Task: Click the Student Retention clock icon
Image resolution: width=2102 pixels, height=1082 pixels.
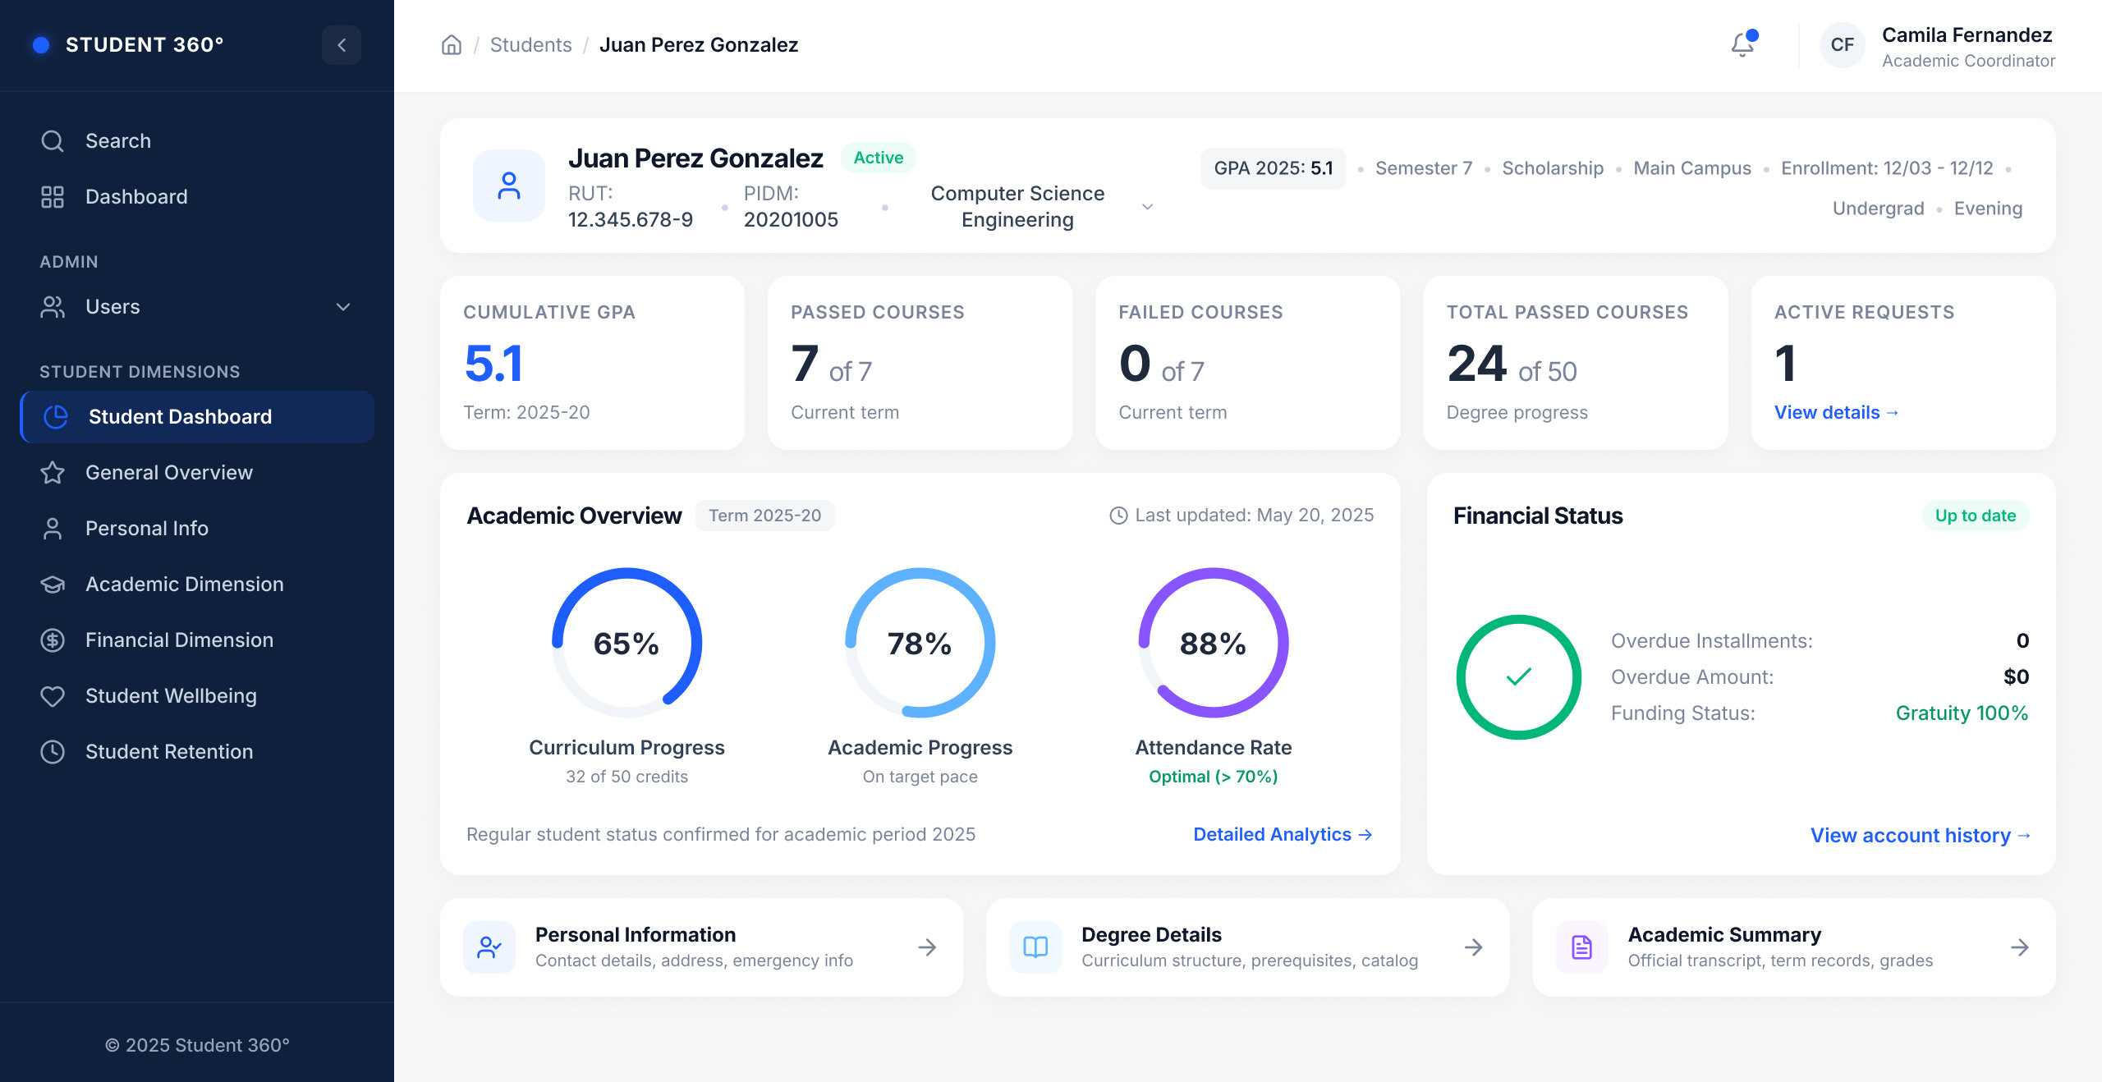Action: point(53,752)
